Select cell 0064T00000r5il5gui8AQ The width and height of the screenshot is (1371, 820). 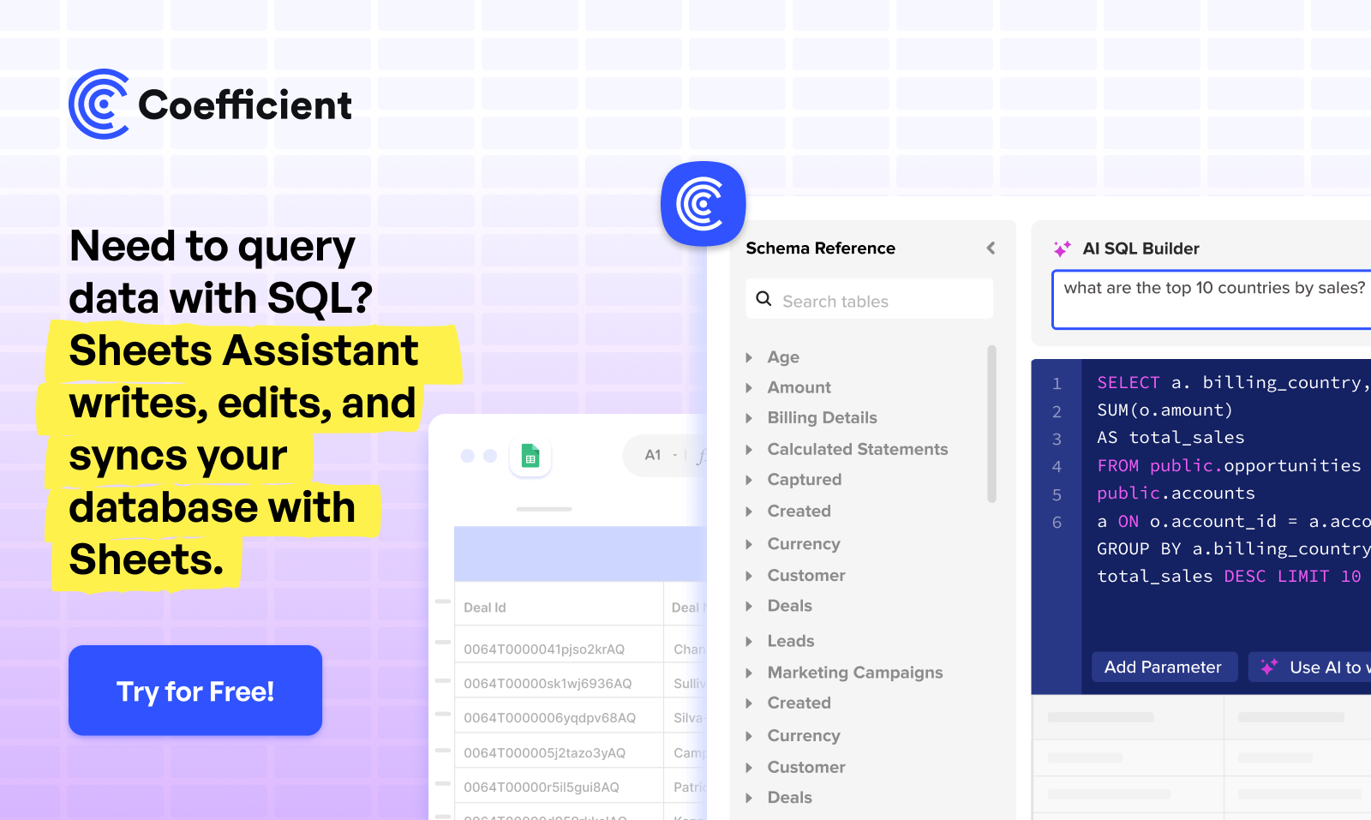pos(559,787)
